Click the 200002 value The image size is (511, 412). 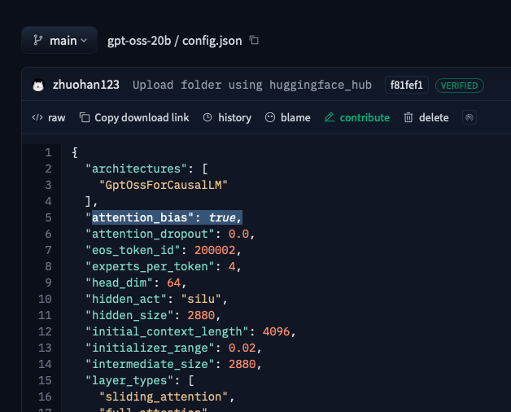[x=215, y=250]
